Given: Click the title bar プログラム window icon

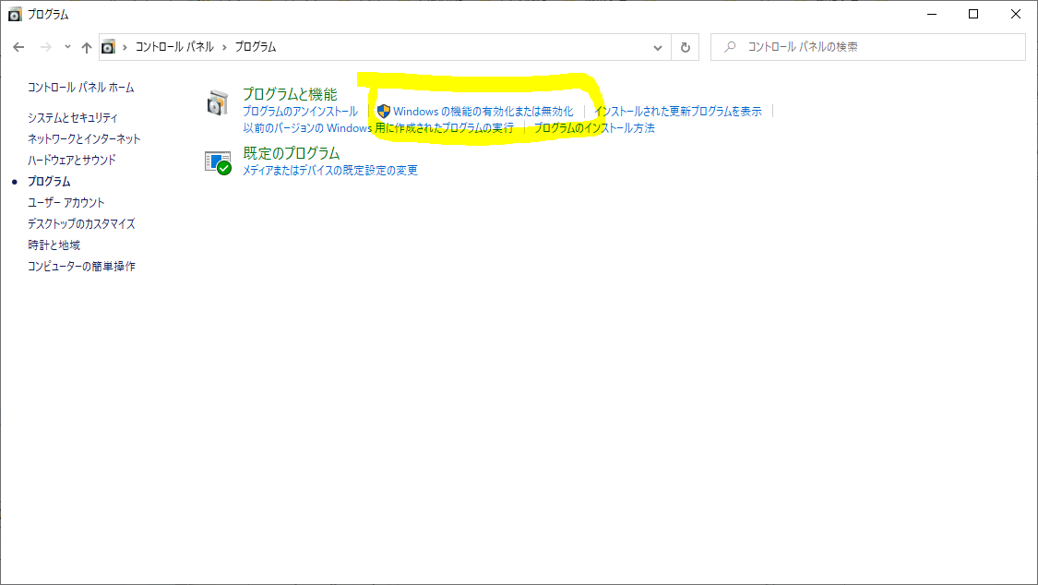Looking at the screenshot, I should pyautogui.click(x=15, y=14).
